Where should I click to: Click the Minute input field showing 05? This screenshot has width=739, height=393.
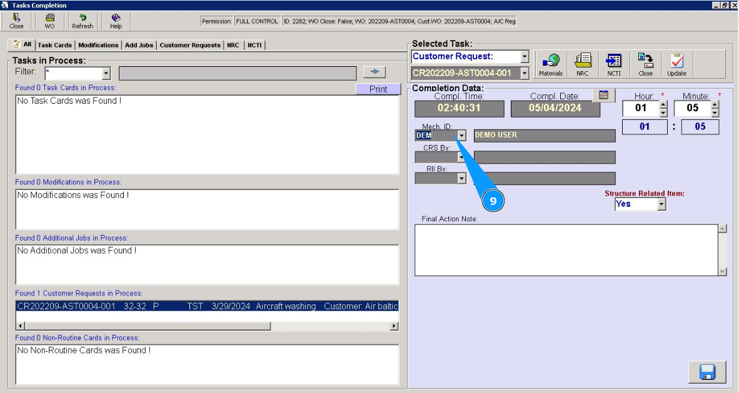coord(692,108)
